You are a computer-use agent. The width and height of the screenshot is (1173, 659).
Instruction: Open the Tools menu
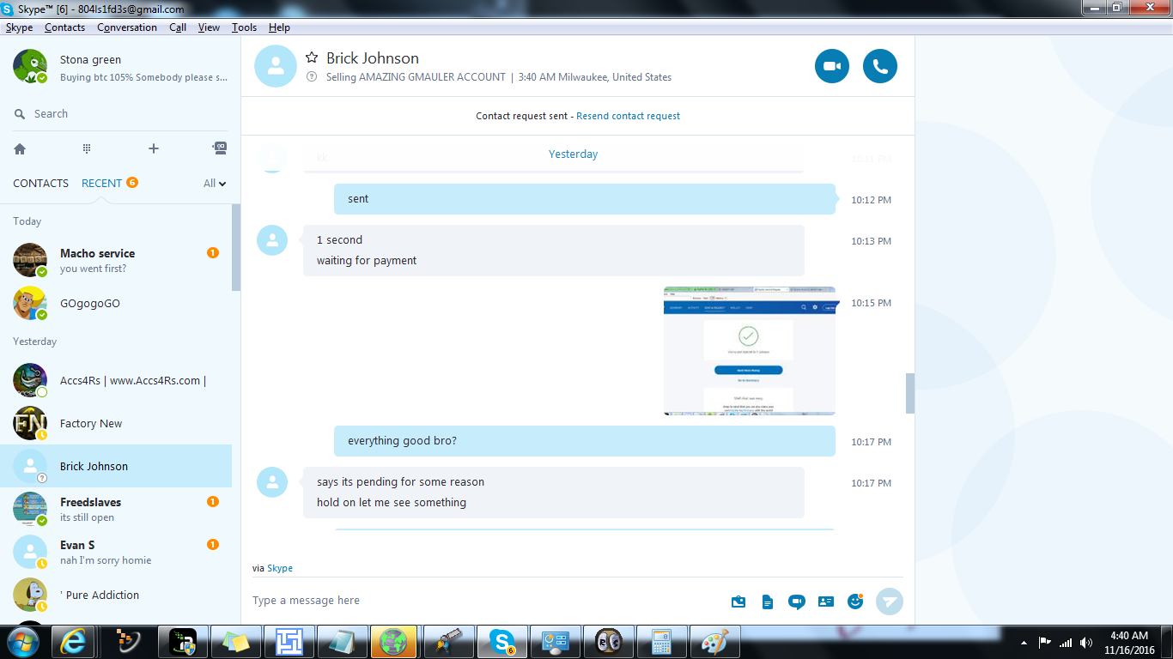pyautogui.click(x=244, y=27)
